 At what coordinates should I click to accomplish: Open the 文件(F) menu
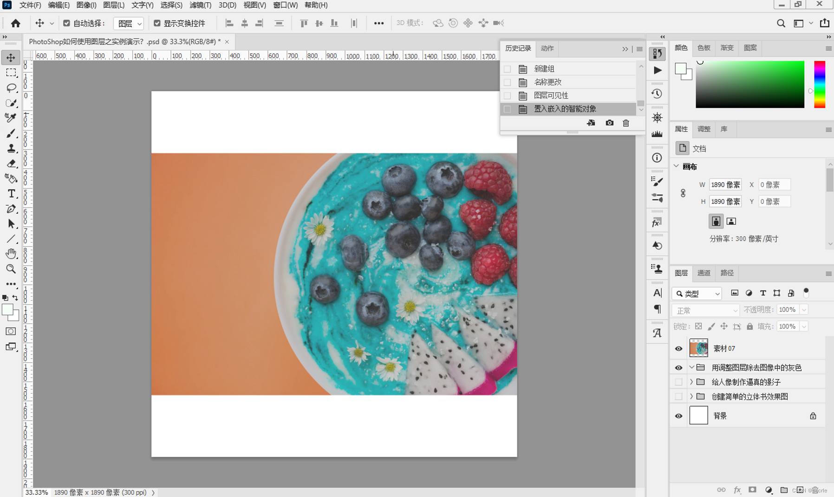[x=30, y=5]
